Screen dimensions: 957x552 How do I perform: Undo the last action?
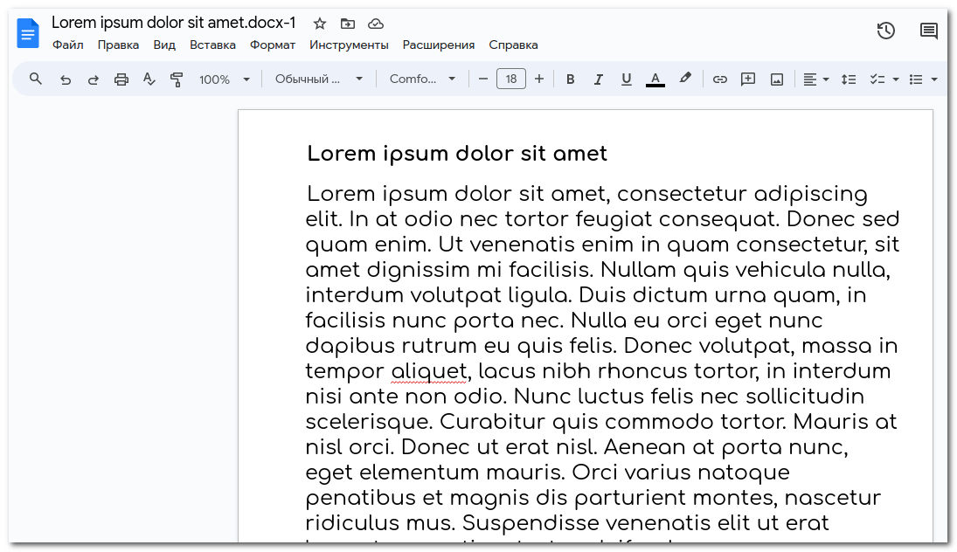click(66, 79)
